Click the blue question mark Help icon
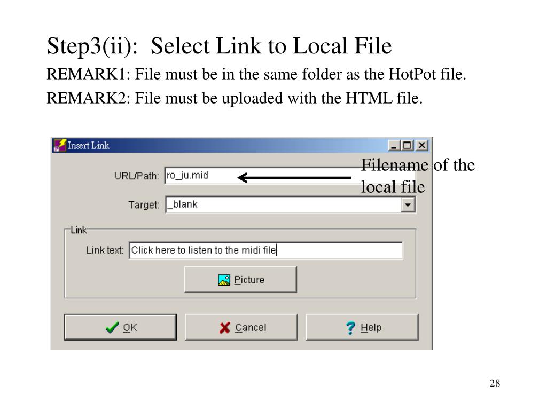 pos(350,328)
